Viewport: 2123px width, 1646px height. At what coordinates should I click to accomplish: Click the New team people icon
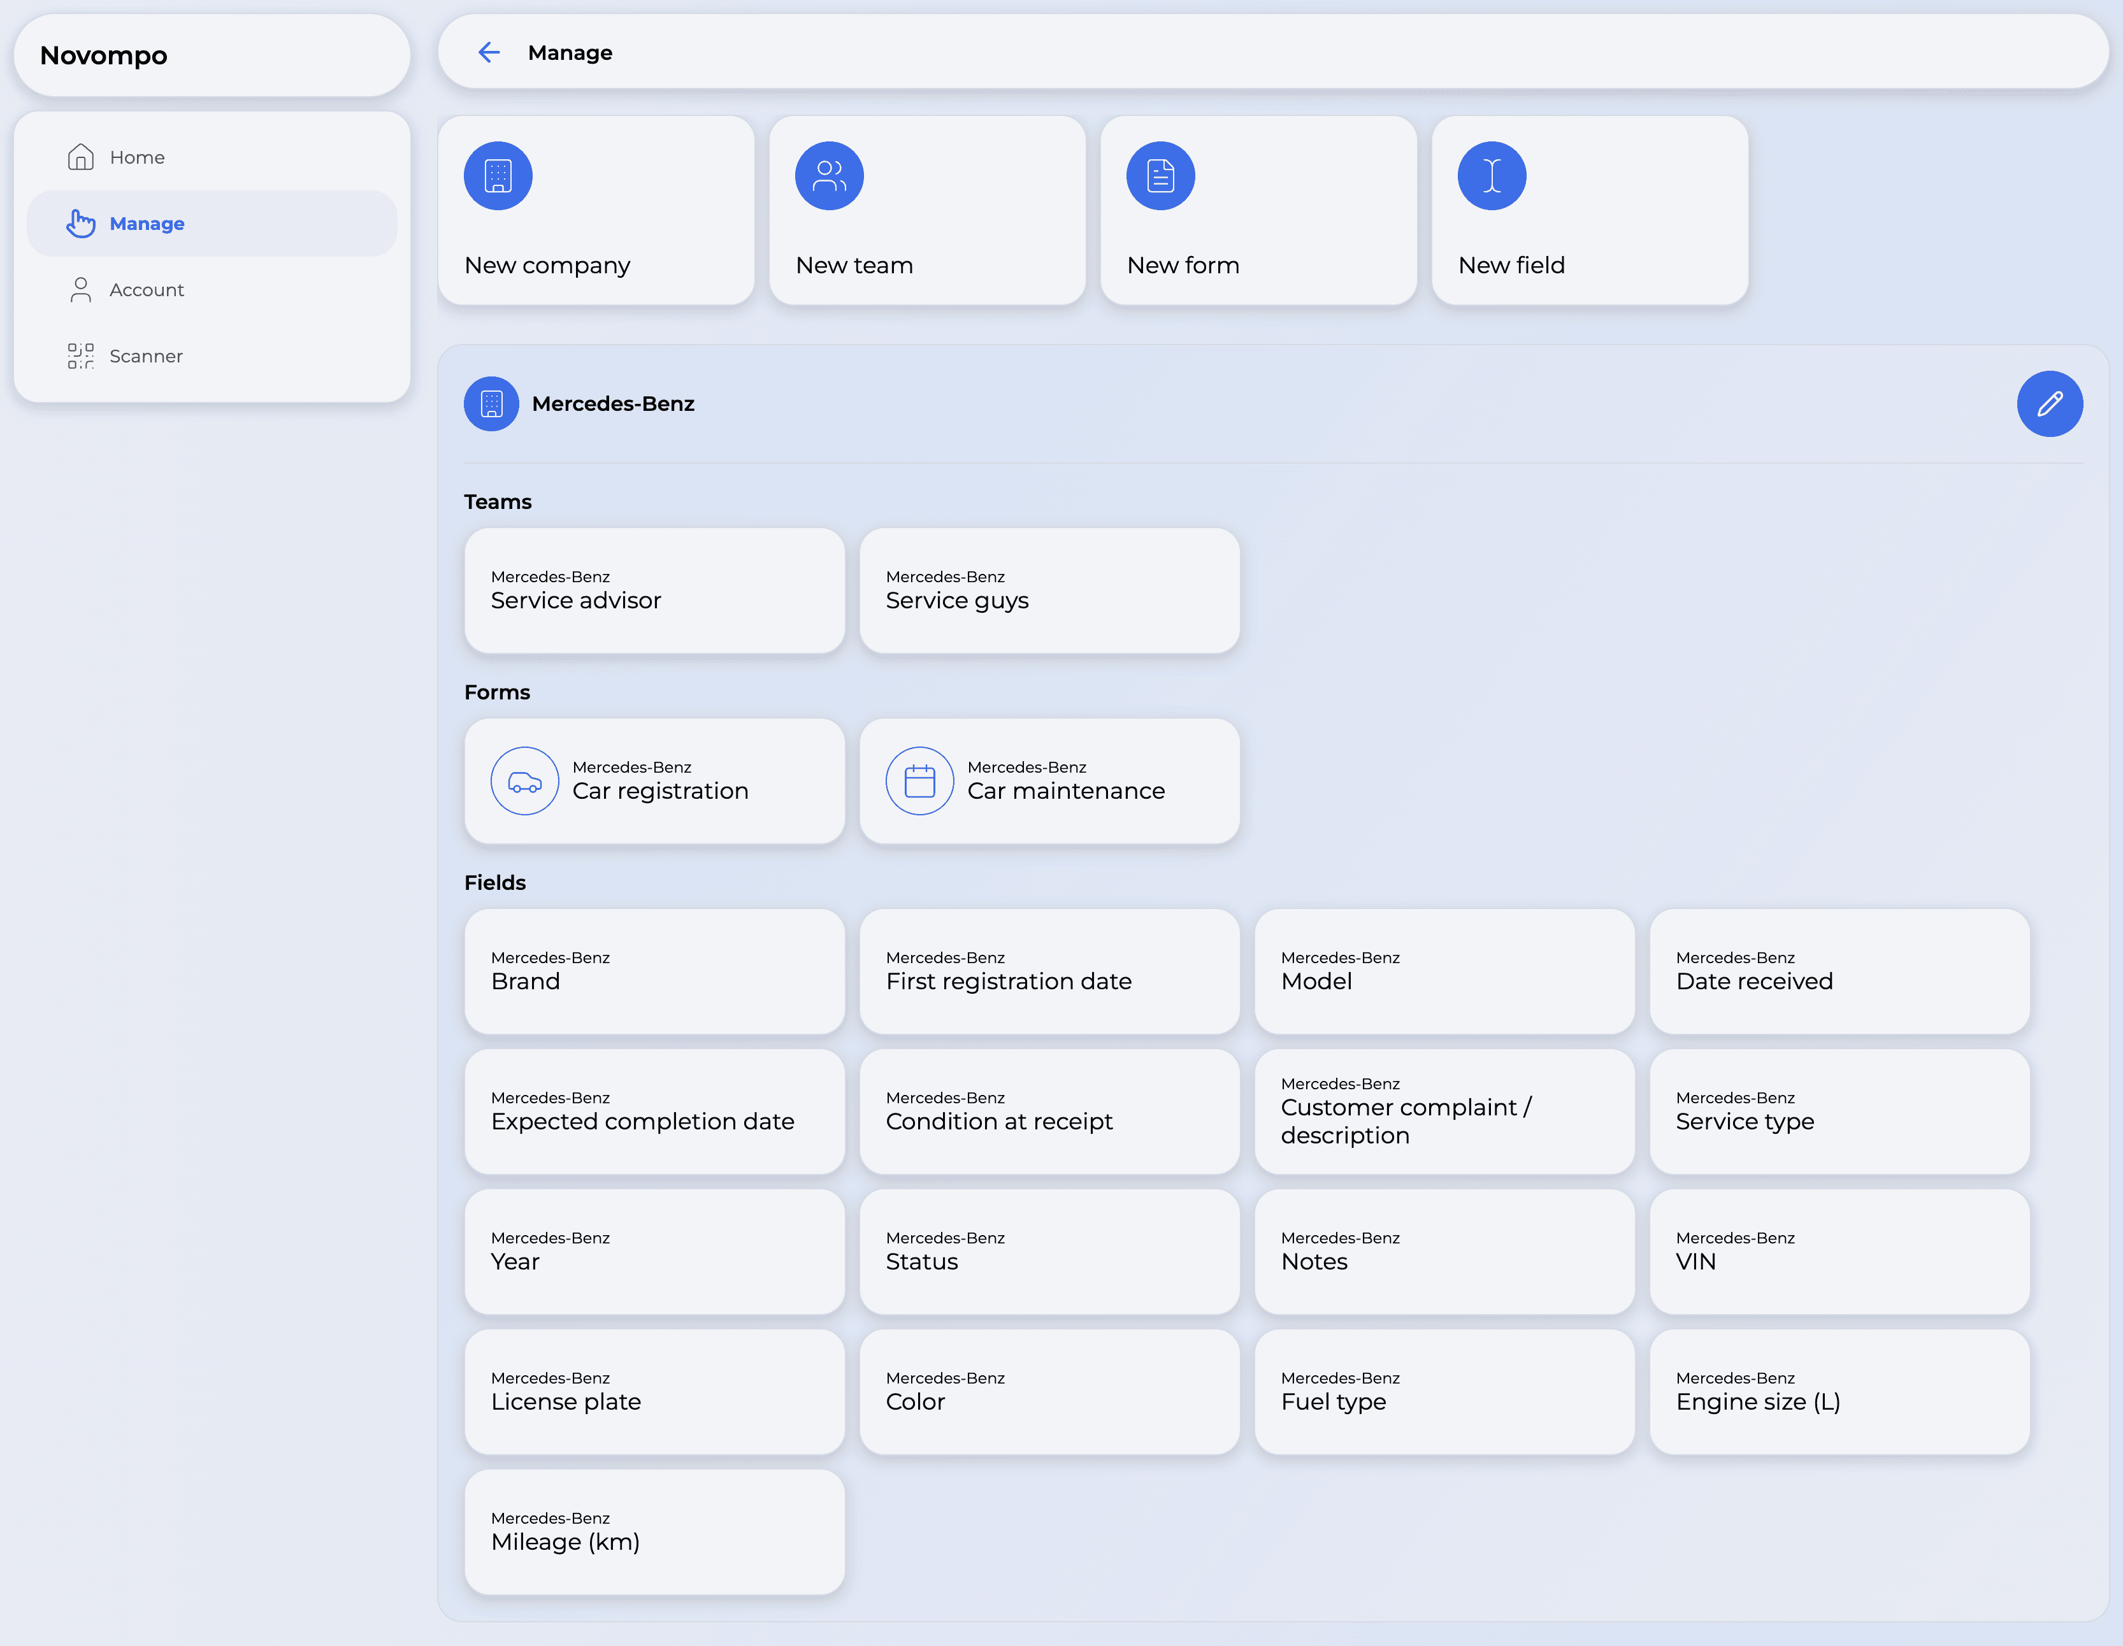829,176
